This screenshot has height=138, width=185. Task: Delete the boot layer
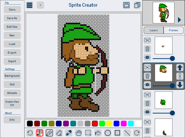147,131
